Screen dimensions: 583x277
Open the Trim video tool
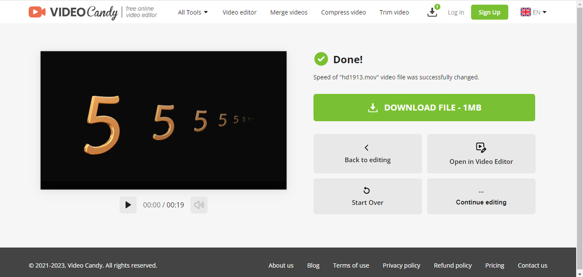tap(394, 12)
